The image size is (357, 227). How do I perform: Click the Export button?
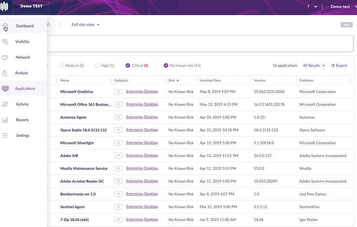click(x=339, y=65)
